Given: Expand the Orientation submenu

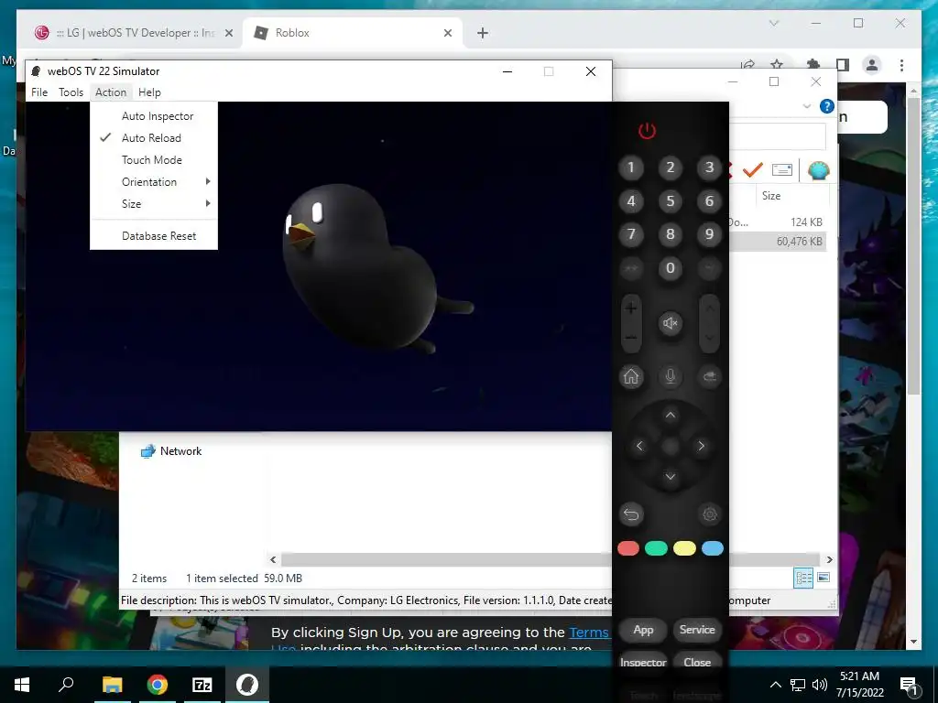Looking at the screenshot, I should pos(154,182).
